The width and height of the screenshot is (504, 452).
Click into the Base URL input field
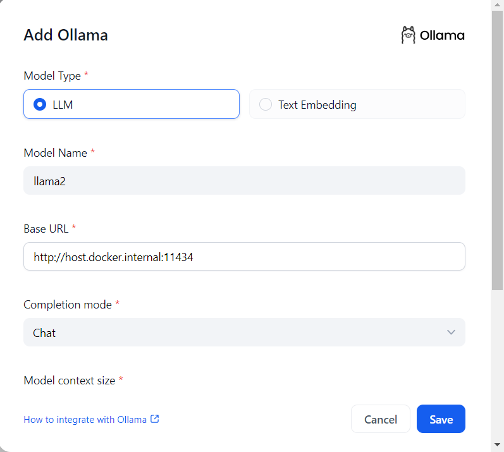pyautogui.click(x=244, y=257)
